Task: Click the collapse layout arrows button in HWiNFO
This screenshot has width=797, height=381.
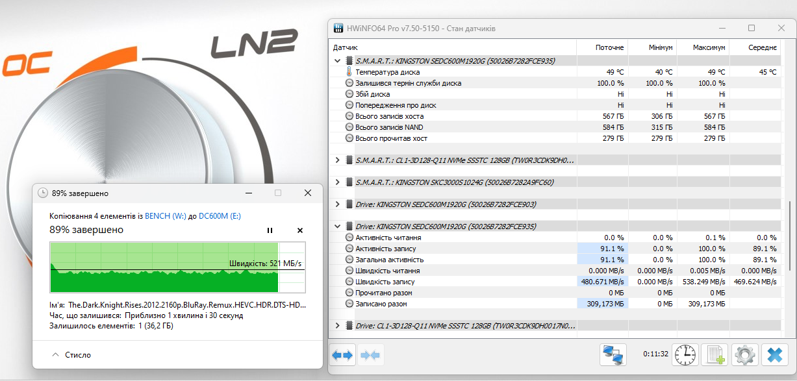Action: [x=370, y=355]
